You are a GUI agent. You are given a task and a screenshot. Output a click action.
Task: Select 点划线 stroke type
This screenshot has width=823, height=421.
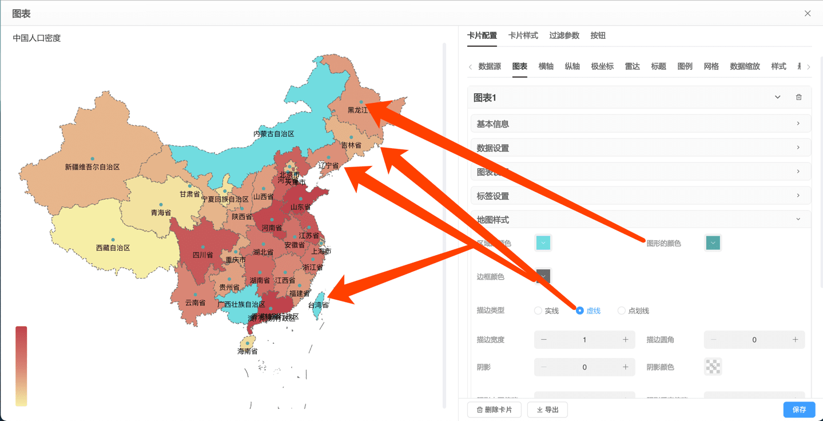[633, 311]
